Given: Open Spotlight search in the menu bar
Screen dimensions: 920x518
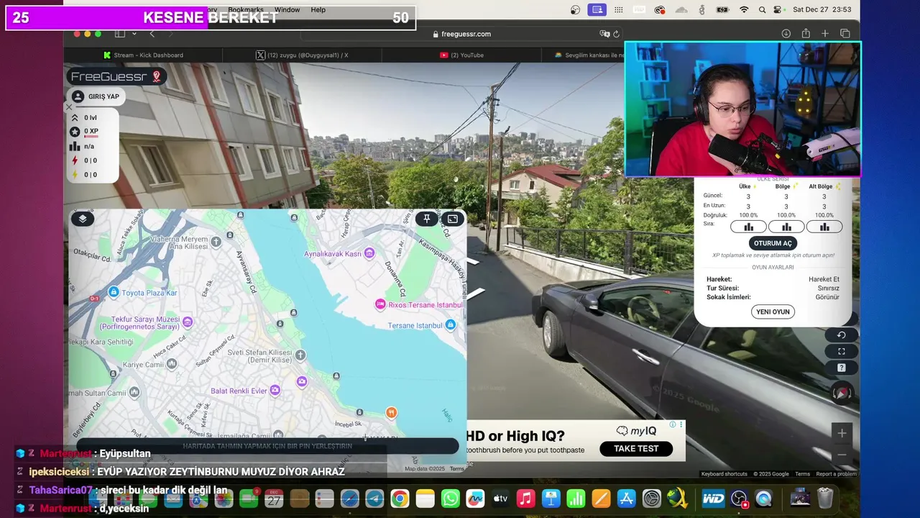Looking at the screenshot, I should (x=761, y=9).
